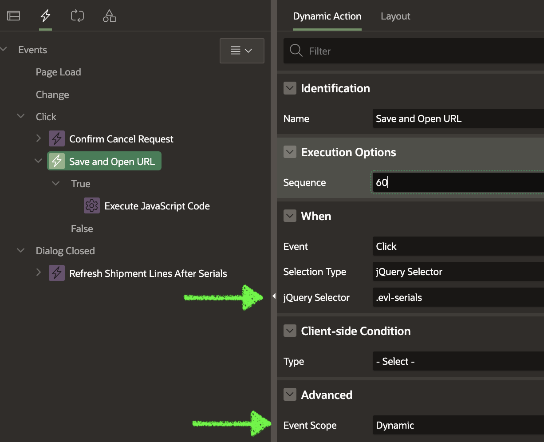Open the Page Shared Components shapes icon
The width and height of the screenshot is (544, 442).
coord(109,16)
